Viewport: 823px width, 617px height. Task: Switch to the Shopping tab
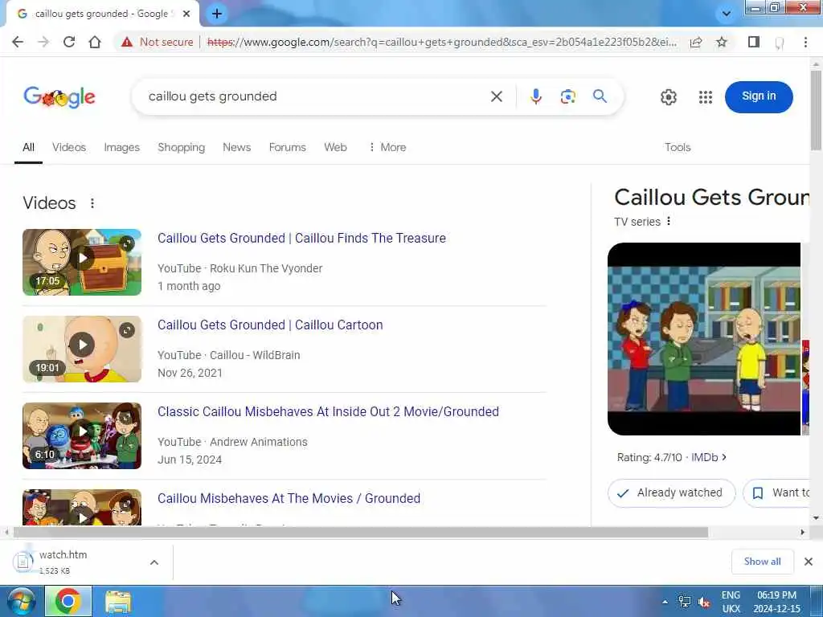tap(181, 148)
